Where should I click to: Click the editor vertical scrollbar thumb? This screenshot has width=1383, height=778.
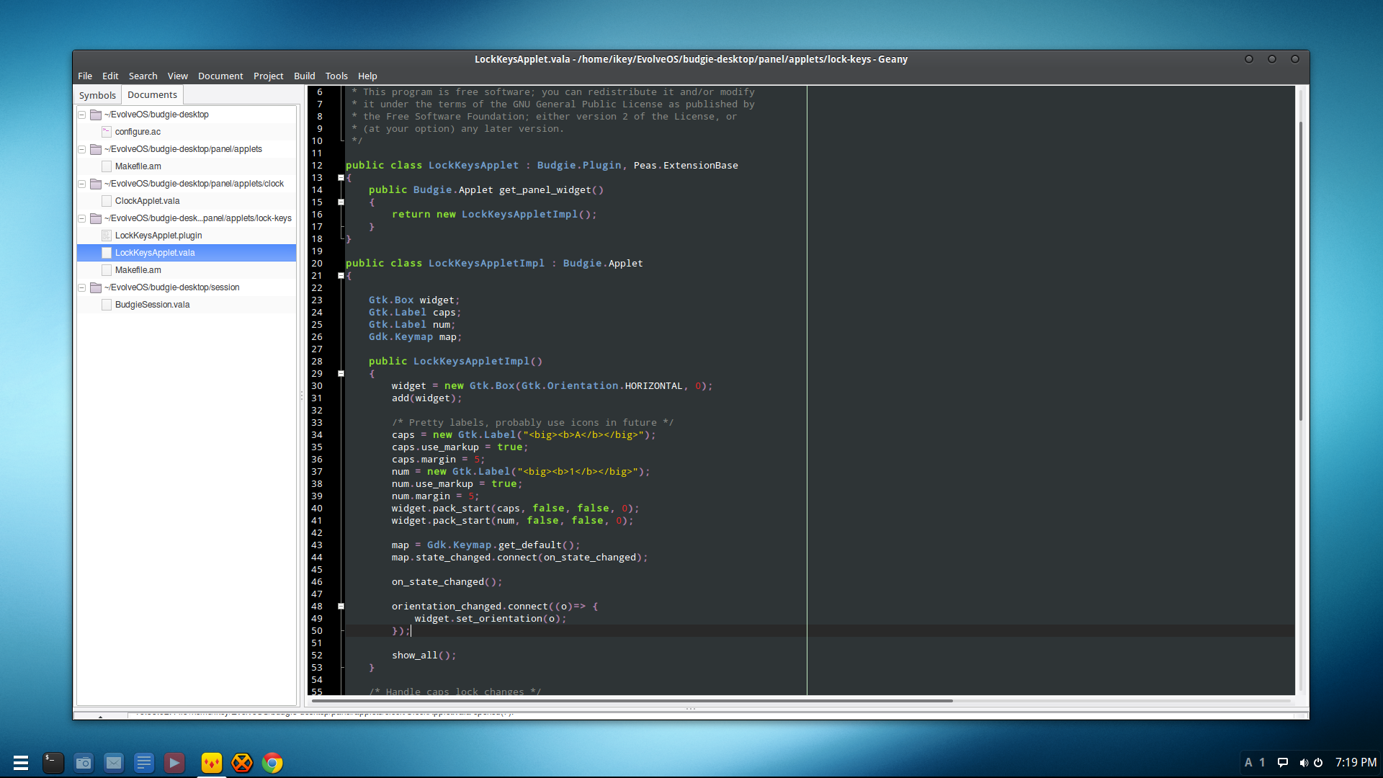1301,272
